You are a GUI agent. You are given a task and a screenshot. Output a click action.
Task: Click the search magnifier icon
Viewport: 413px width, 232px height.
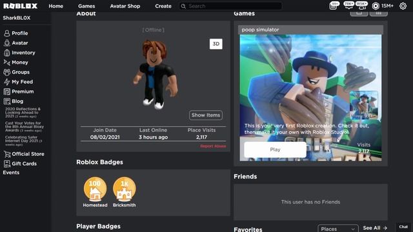click(183, 6)
